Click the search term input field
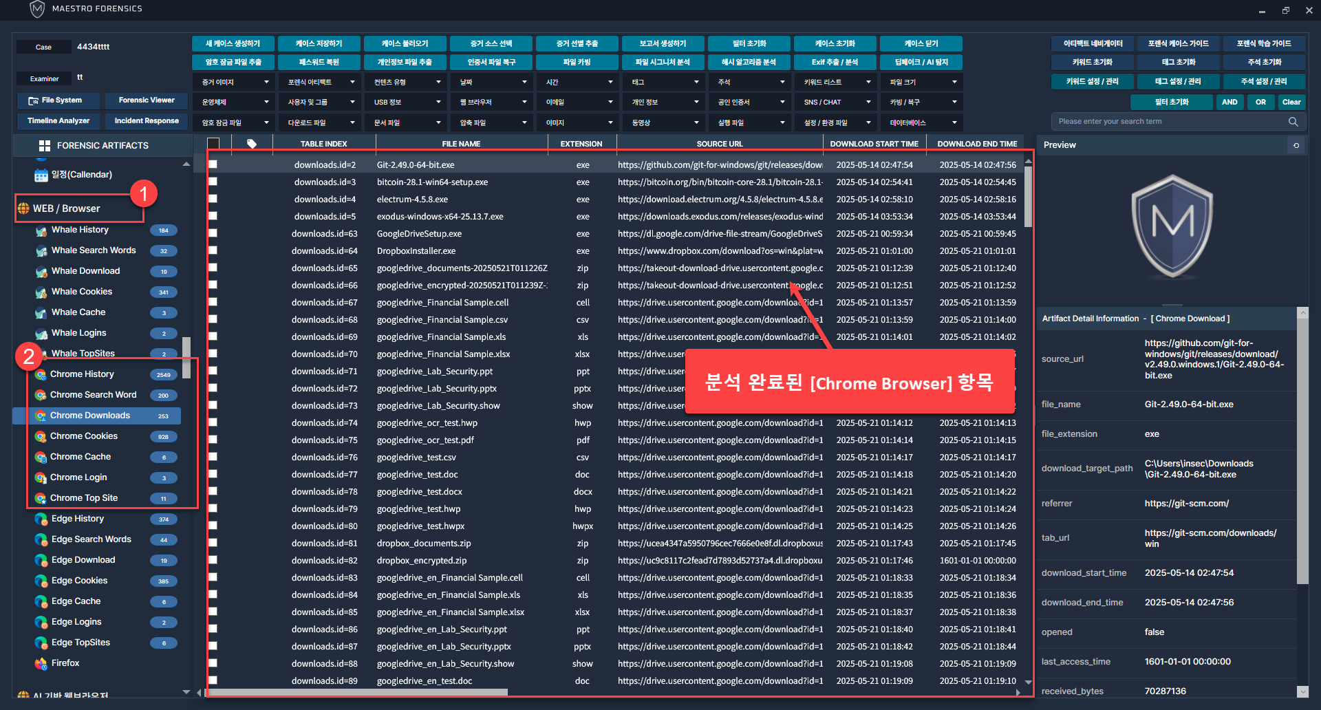The height and width of the screenshot is (710, 1321). pyautogui.click(x=1170, y=122)
